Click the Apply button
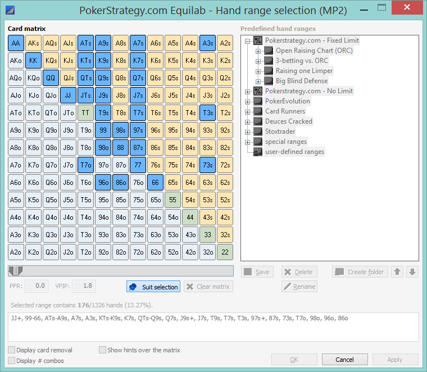 point(395,360)
